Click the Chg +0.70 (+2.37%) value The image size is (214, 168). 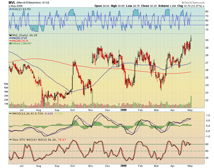tap(190, 6)
